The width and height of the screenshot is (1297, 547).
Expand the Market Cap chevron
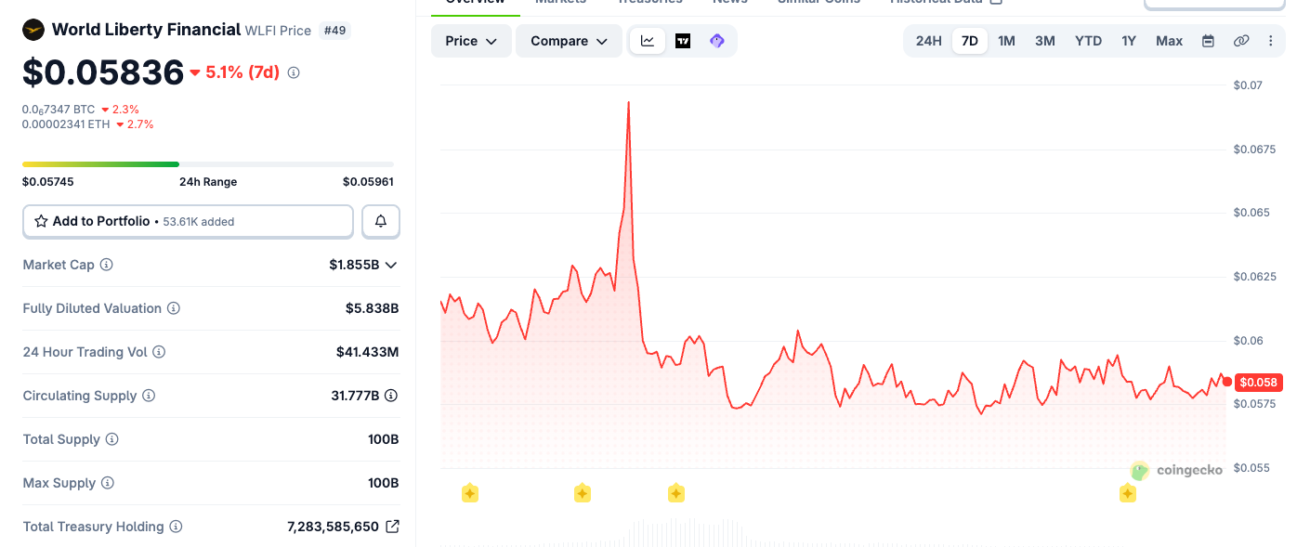click(391, 265)
